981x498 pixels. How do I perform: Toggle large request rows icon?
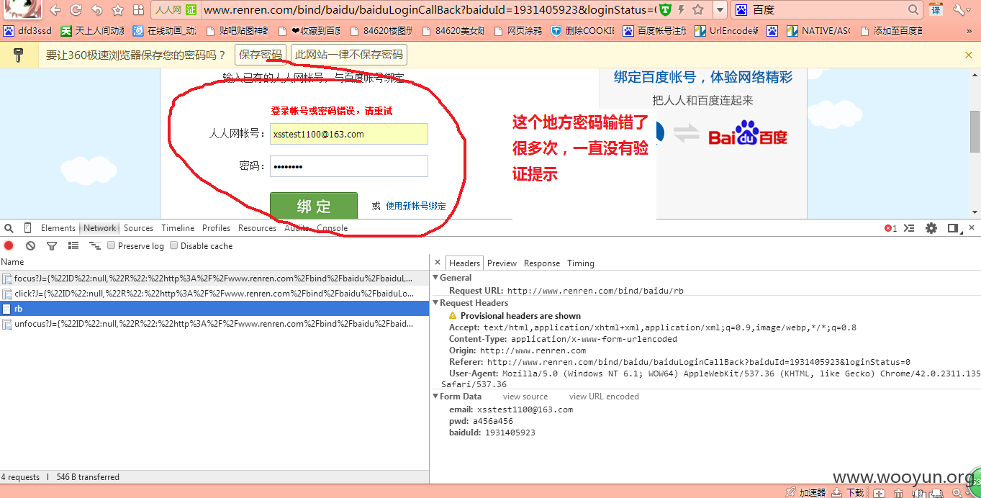[73, 246]
